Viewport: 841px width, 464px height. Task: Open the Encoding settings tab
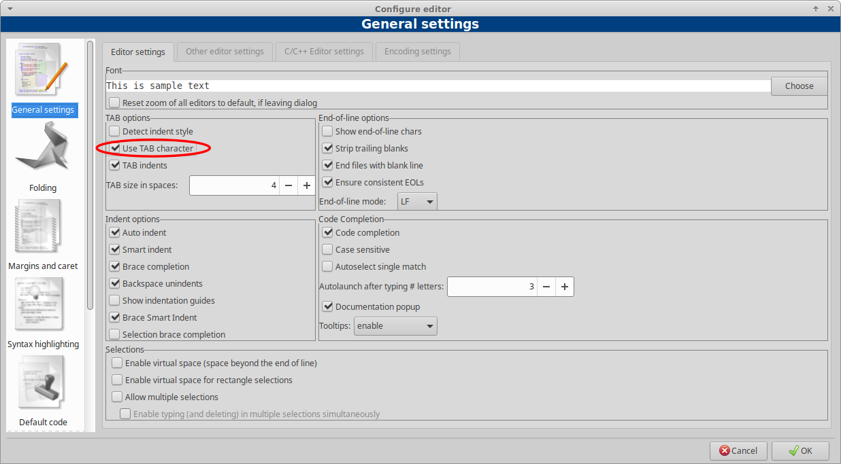pyautogui.click(x=417, y=52)
